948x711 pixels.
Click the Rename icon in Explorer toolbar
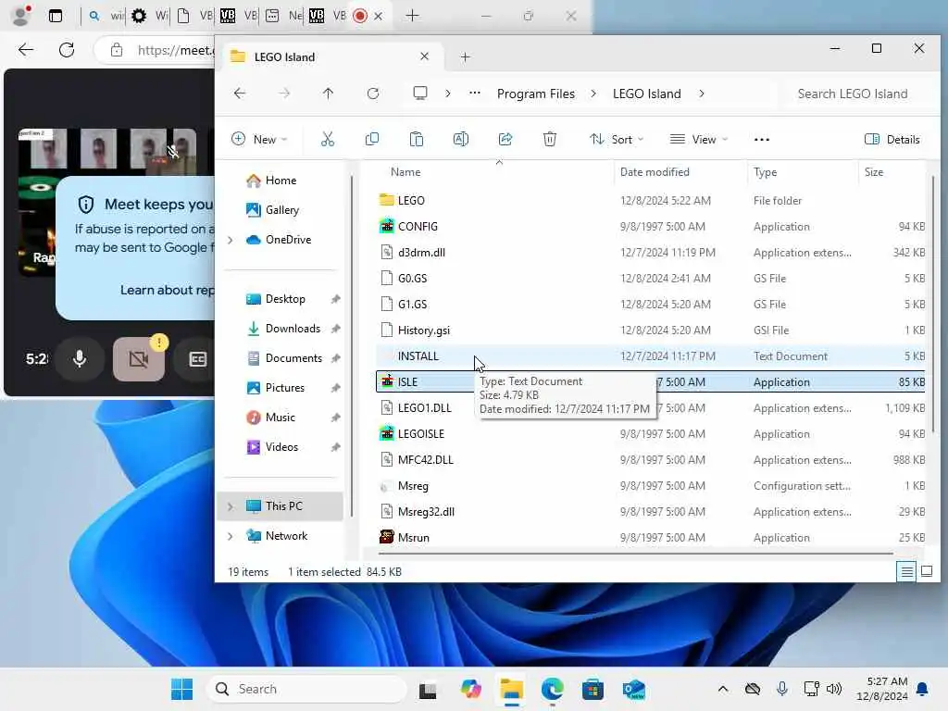[x=461, y=140]
